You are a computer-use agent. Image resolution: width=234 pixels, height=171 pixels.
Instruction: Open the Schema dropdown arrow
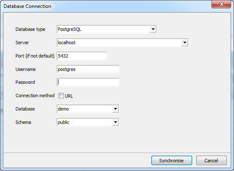coord(115,122)
